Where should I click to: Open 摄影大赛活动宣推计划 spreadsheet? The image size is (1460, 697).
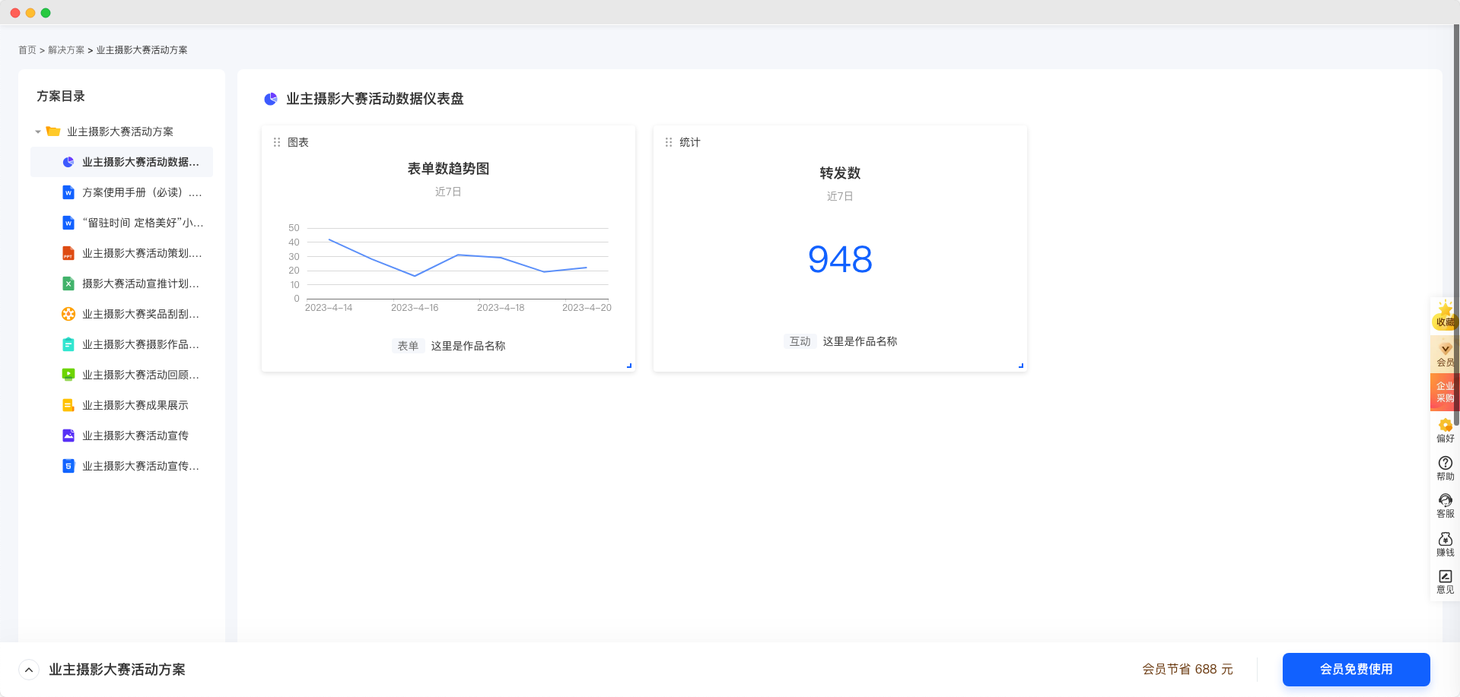pyautogui.click(x=141, y=284)
